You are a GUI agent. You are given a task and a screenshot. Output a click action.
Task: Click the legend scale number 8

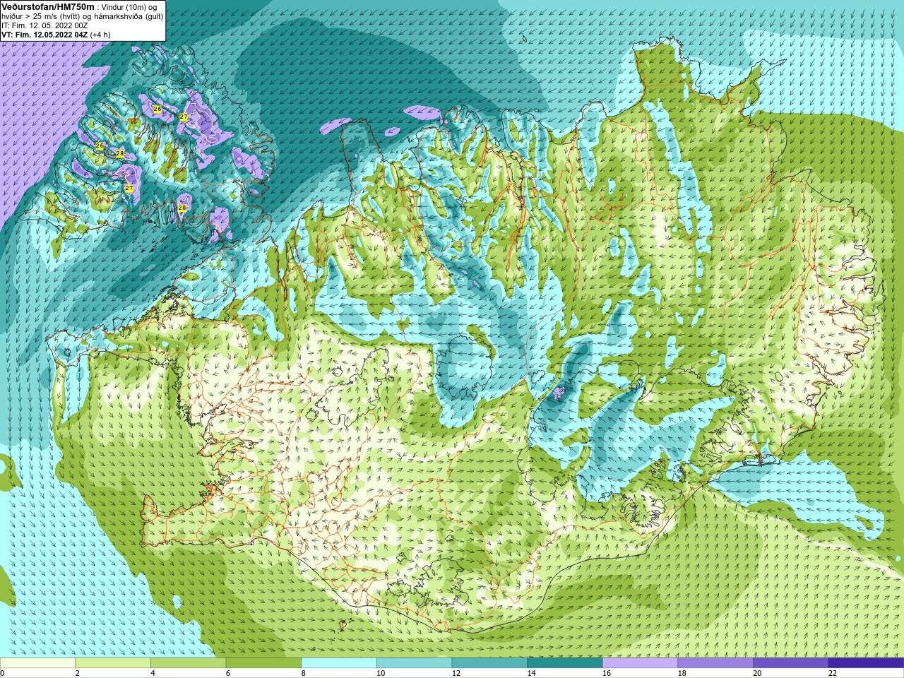[x=304, y=673]
